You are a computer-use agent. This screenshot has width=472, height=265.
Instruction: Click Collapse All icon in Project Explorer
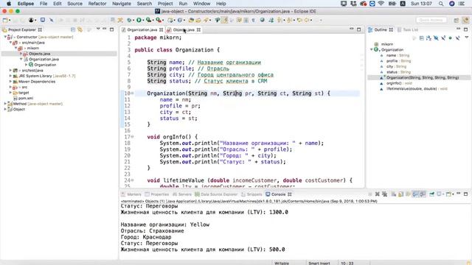(73, 29)
